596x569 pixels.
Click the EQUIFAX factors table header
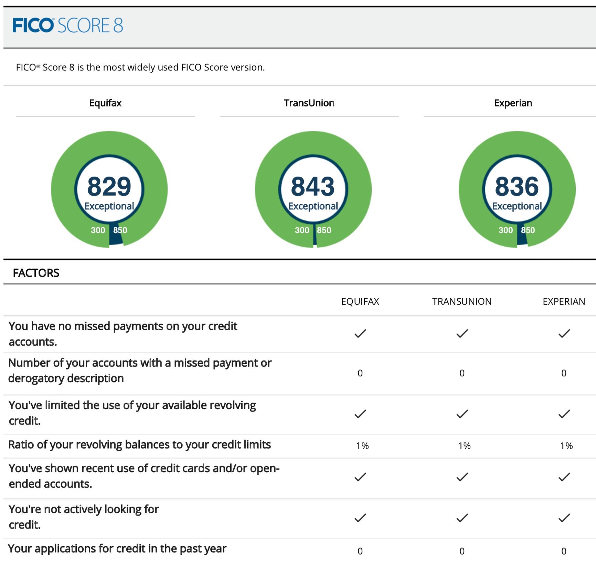coord(360,301)
